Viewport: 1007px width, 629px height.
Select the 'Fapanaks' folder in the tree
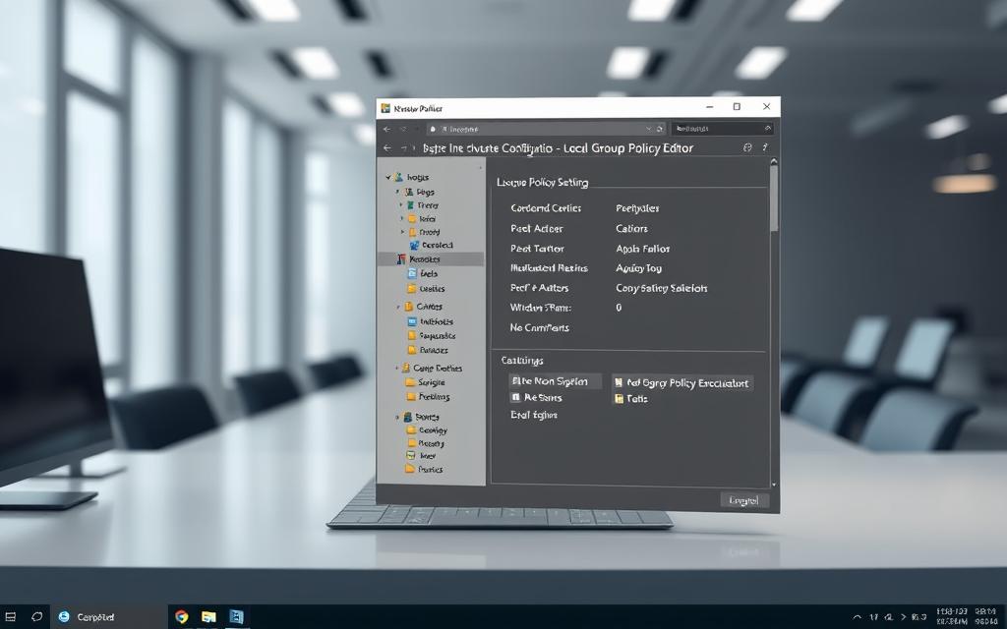click(x=433, y=336)
